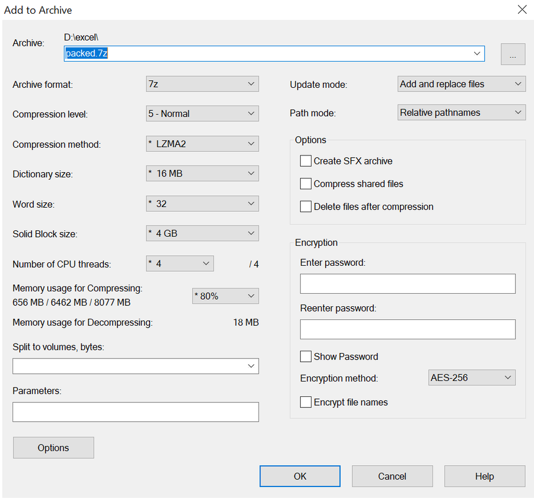The height and width of the screenshot is (499, 534).
Task: Open Help for this dialog
Action: coord(485,476)
